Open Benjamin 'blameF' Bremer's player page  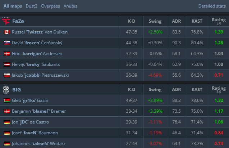click(38, 111)
